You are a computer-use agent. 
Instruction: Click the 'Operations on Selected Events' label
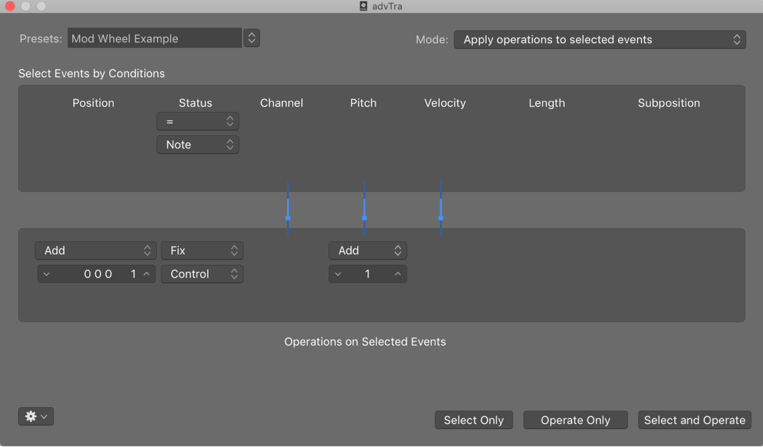click(365, 342)
